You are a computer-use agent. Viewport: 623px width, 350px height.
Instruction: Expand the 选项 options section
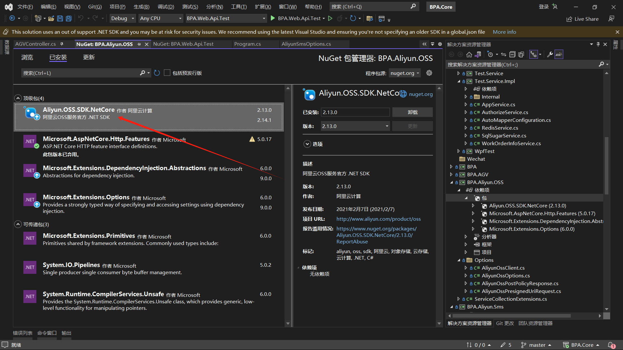click(307, 144)
